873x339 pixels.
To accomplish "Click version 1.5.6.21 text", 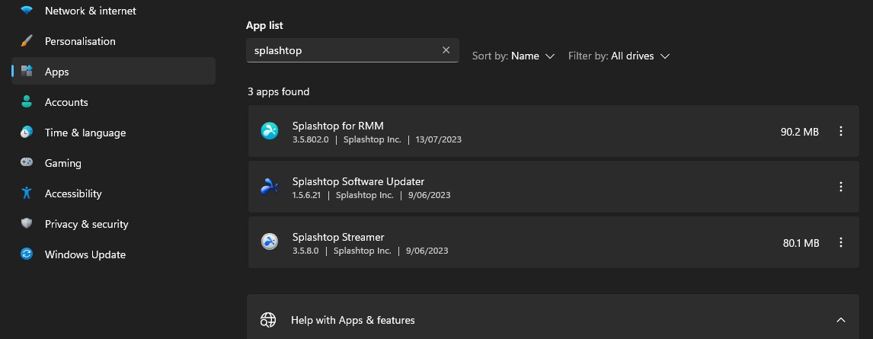I will (x=307, y=195).
